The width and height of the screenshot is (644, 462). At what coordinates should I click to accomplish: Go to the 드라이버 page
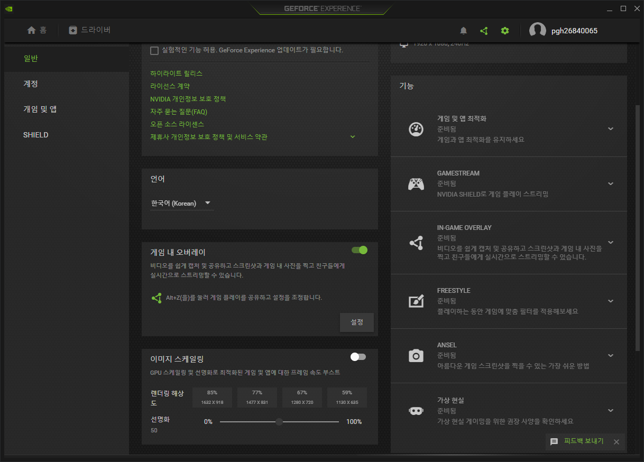click(x=90, y=30)
